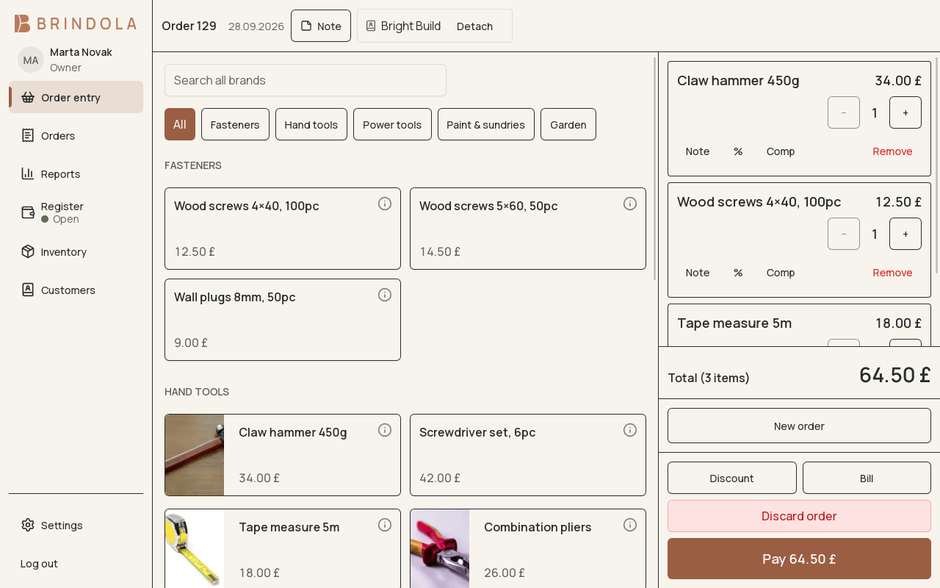Increase Wood screws 4×40 quantity in cart
This screenshot has width=940, height=588.
905,234
